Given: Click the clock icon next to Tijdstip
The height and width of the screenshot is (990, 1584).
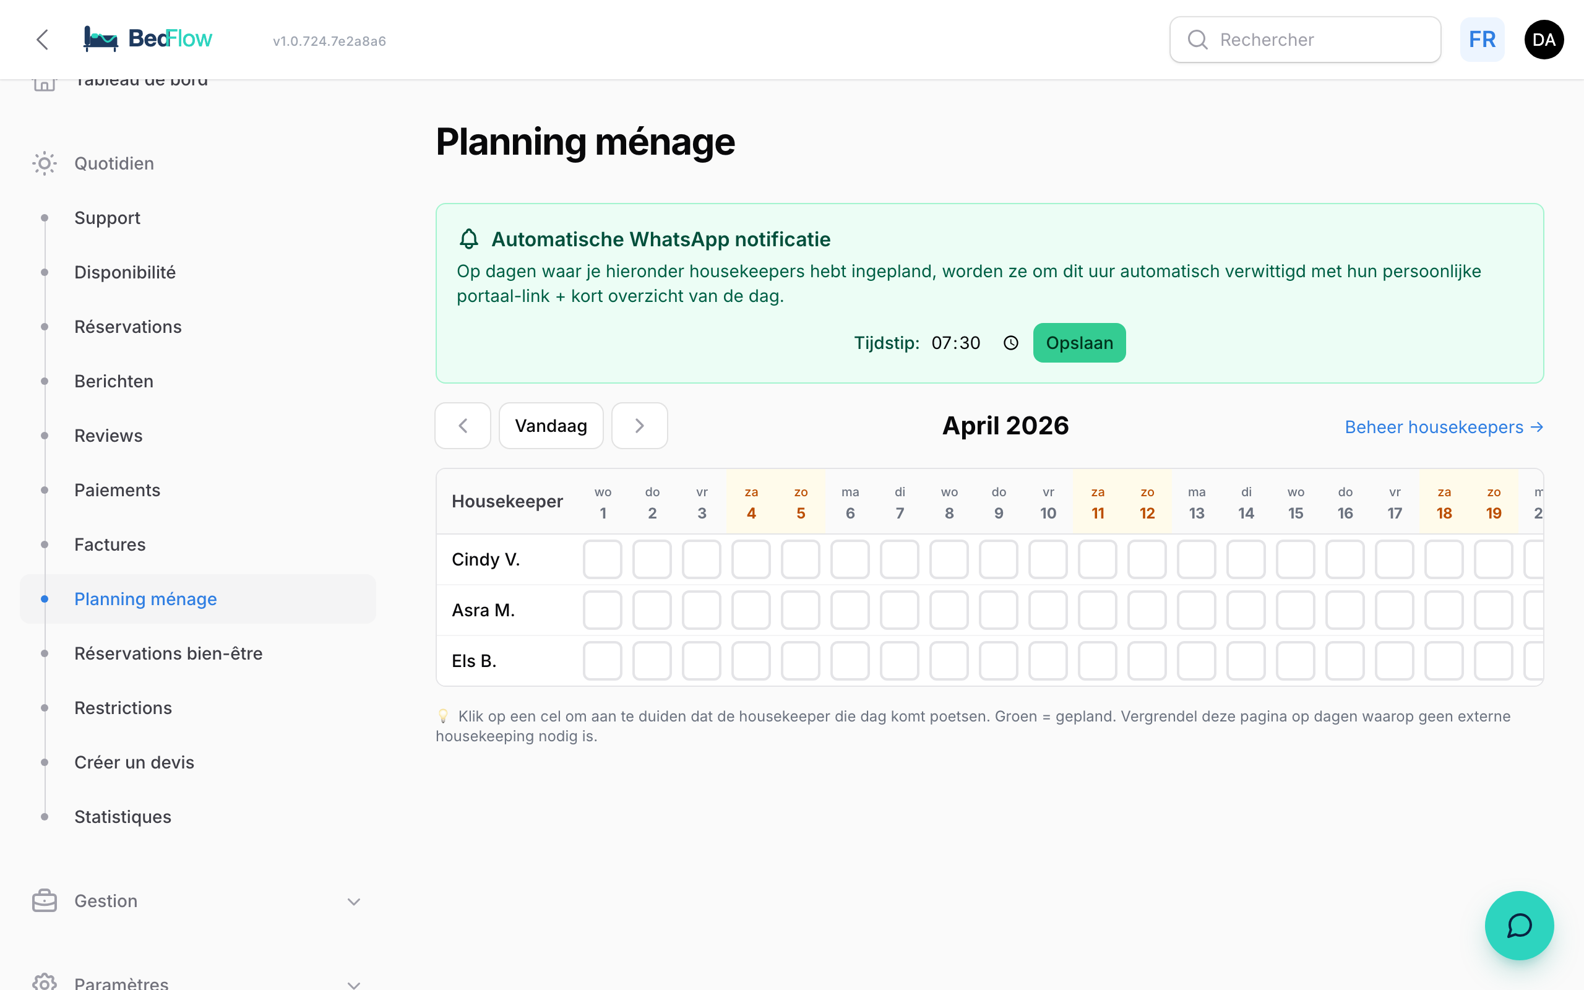Looking at the screenshot, I should pyautogui.click(x=1010, y=343).
